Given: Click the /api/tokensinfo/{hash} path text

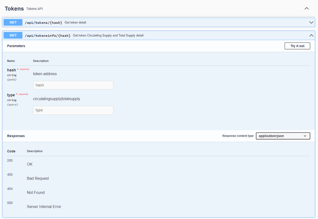Looking at the screenshot, I should 47,35.
